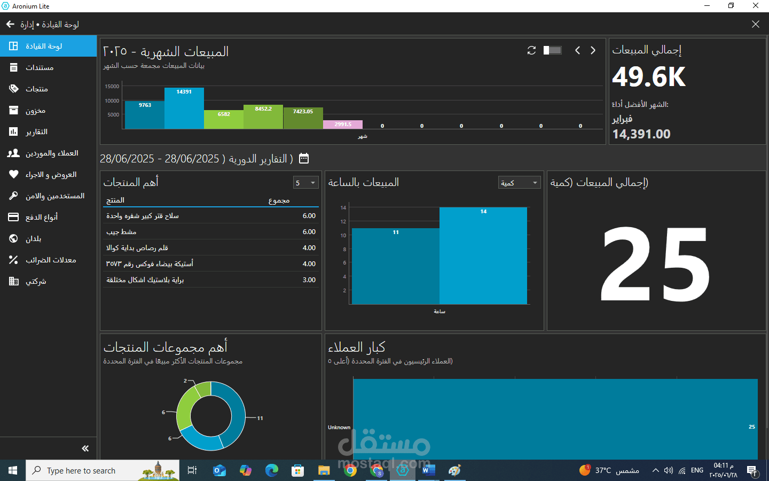
Task: Open the Windows Start menu
Action: click(13, 470)
